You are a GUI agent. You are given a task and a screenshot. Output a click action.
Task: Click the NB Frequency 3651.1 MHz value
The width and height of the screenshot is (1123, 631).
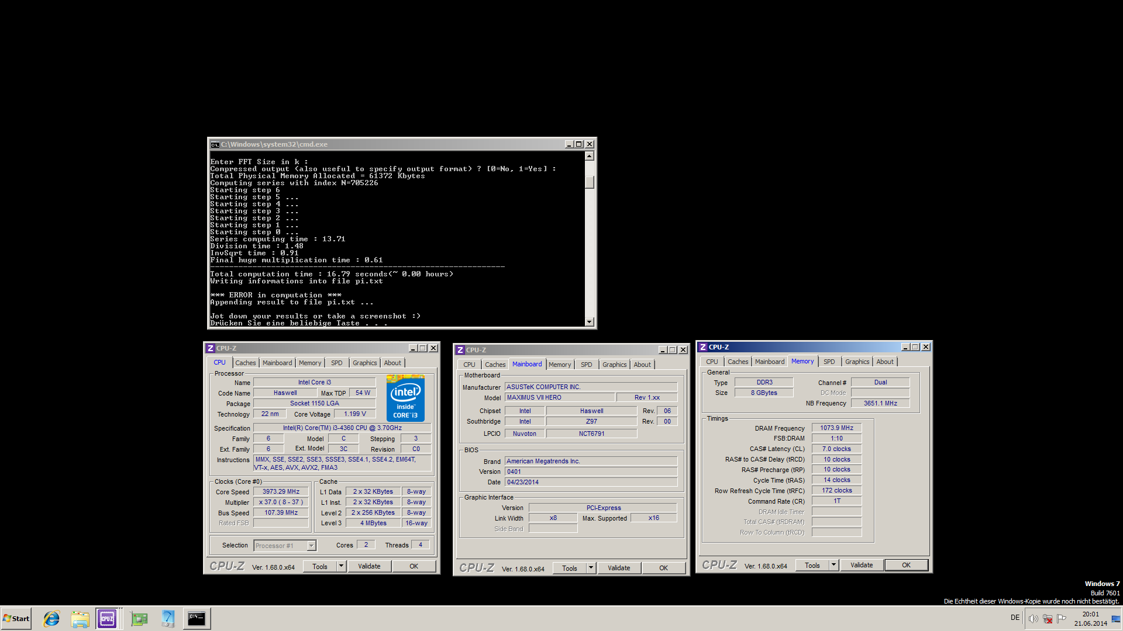[x=880, y=403]
